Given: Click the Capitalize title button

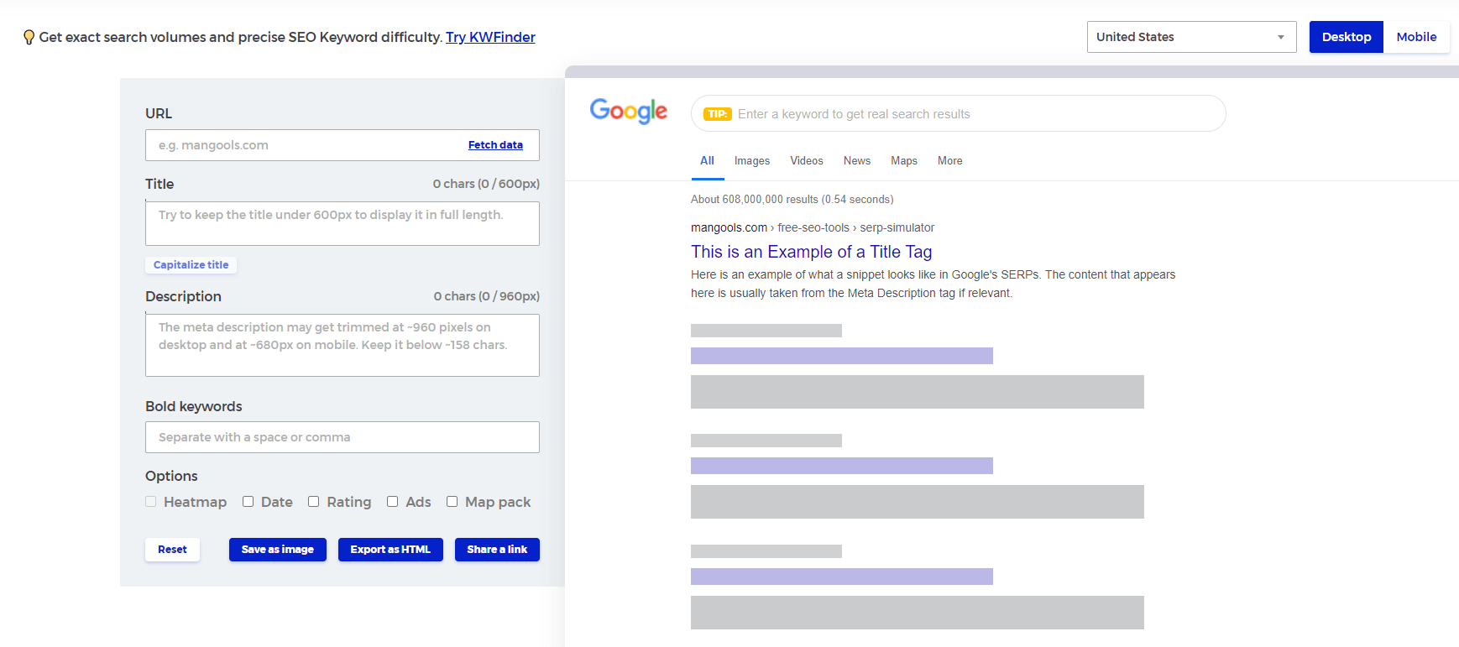Looking at the screenshot, I should click(x=191, y=265).
